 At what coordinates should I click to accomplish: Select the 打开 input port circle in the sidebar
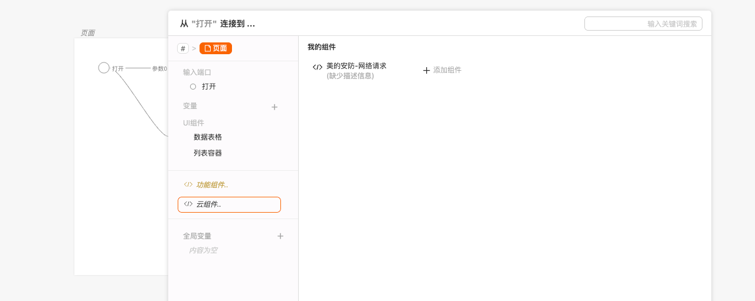point(193,87)
